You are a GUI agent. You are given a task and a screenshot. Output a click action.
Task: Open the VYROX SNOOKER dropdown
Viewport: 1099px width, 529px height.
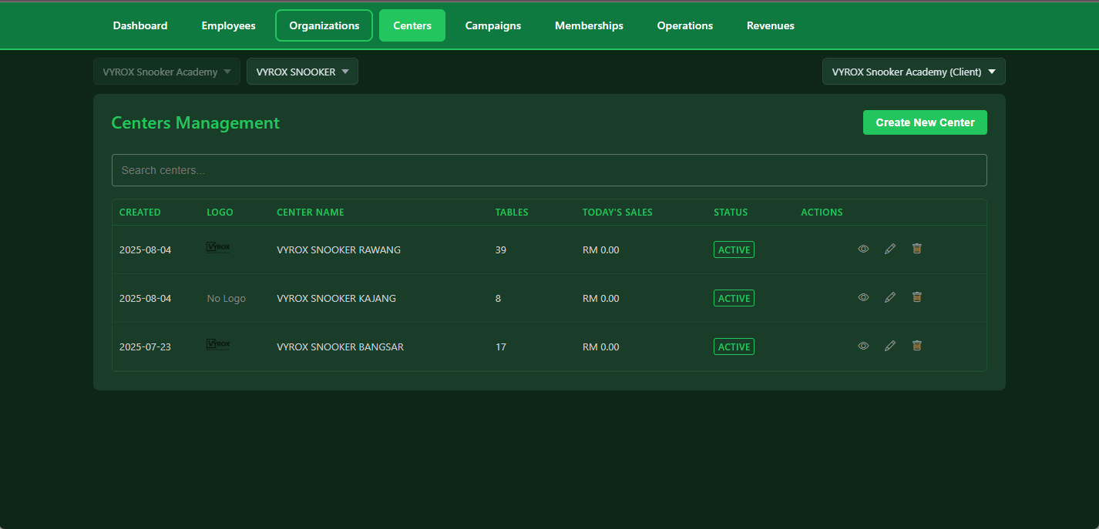(x=302, y=71)
